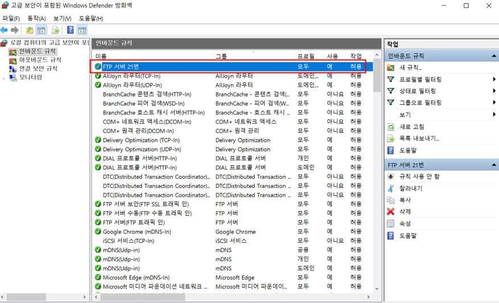Click the rule list vertical scrollbar up arrow
Viewport: 499px width, 303px height.
click(x=377, y=55)
